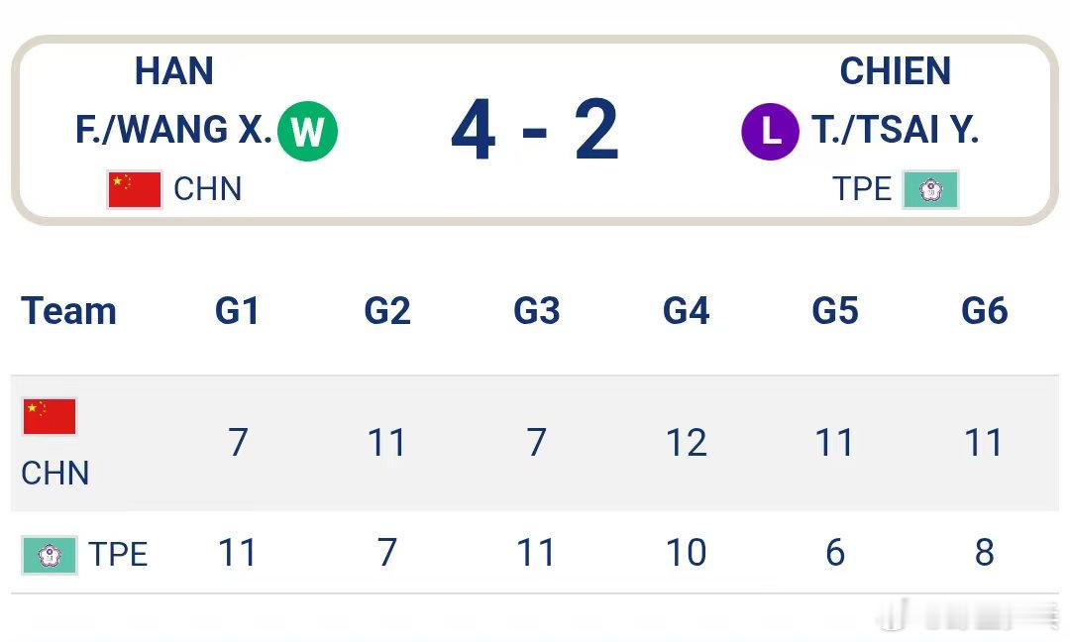Screen dimensions: 1070x642
Task: Select the HAN F./WANG X. player names
Action: [x=174, y=100]
